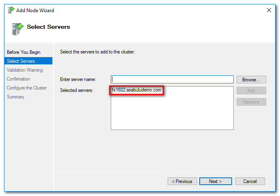Select the Select Servers step in sidebar

tap(28, 61)
